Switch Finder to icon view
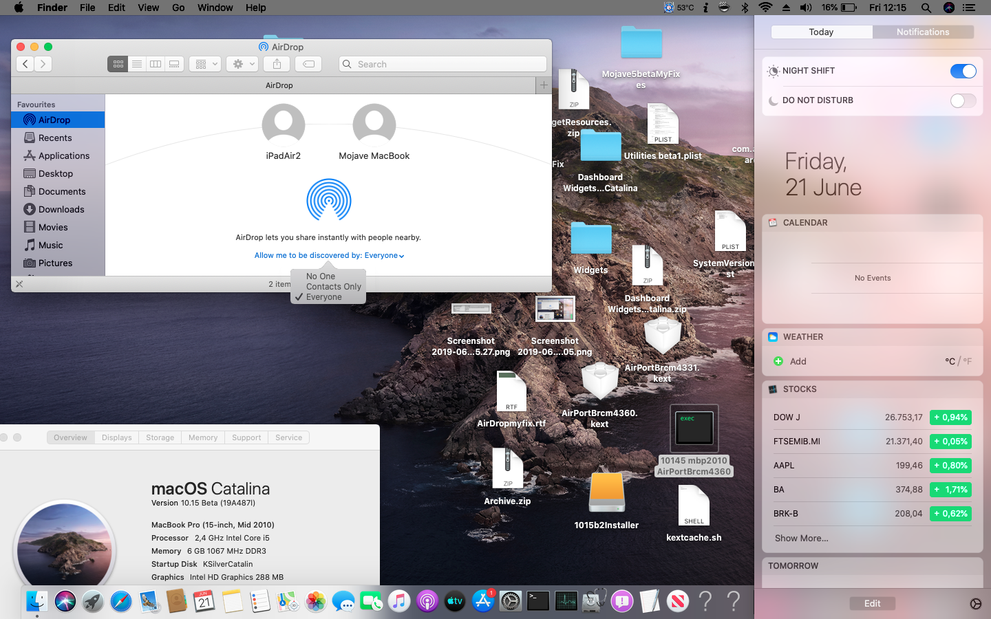 [118, 64]
